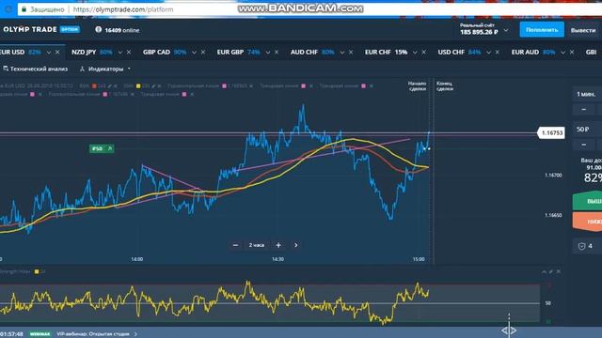
Task: Click the secure lock icon in address bar
Action: pyautogui.click(x=24, y=9)
